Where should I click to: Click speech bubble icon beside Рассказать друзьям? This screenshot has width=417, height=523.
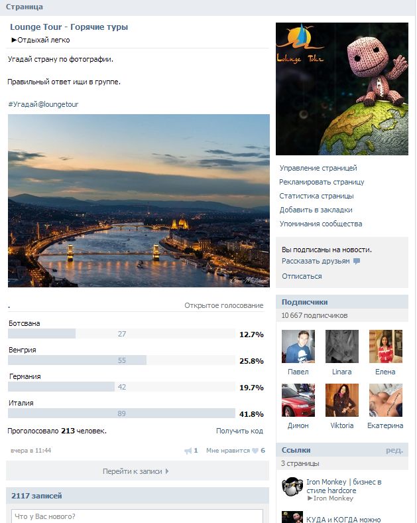(x=357, y=261)
